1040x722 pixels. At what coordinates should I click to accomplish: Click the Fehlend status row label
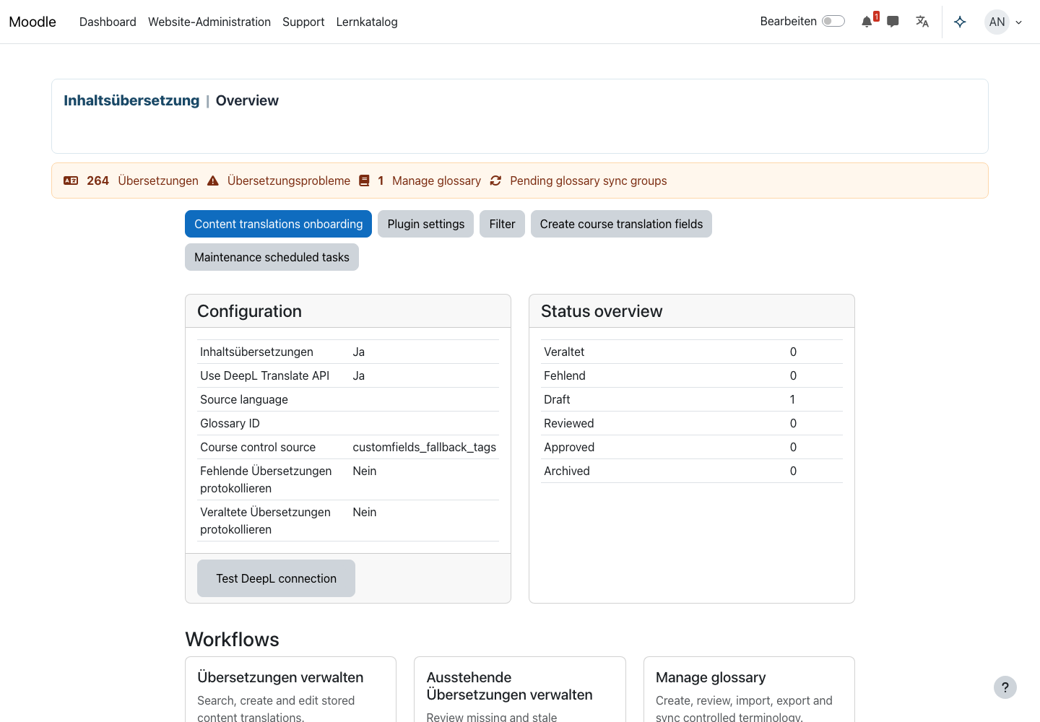pyautogui.click(x=565, y=375)
